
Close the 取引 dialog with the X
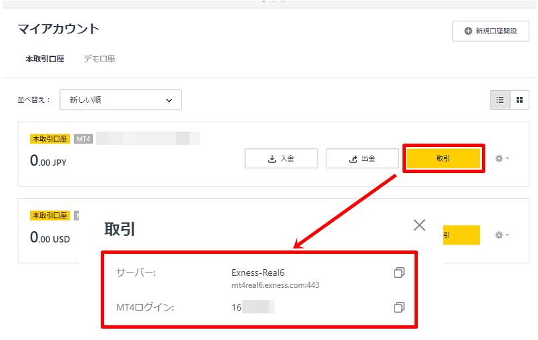click(419, 225)
